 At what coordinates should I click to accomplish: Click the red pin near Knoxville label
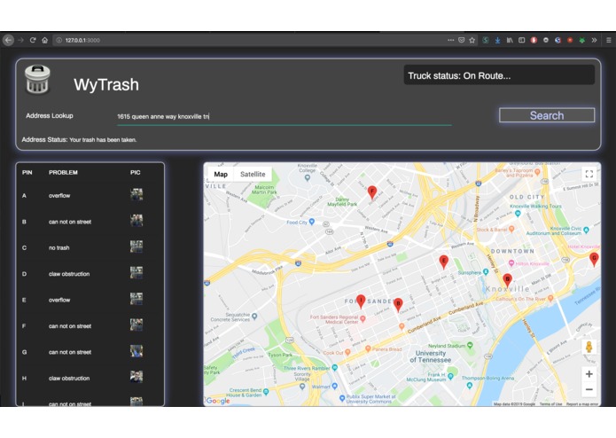point(507,280)
